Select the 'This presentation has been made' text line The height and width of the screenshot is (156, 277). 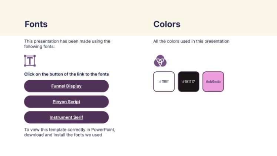[x=67, y=41]
